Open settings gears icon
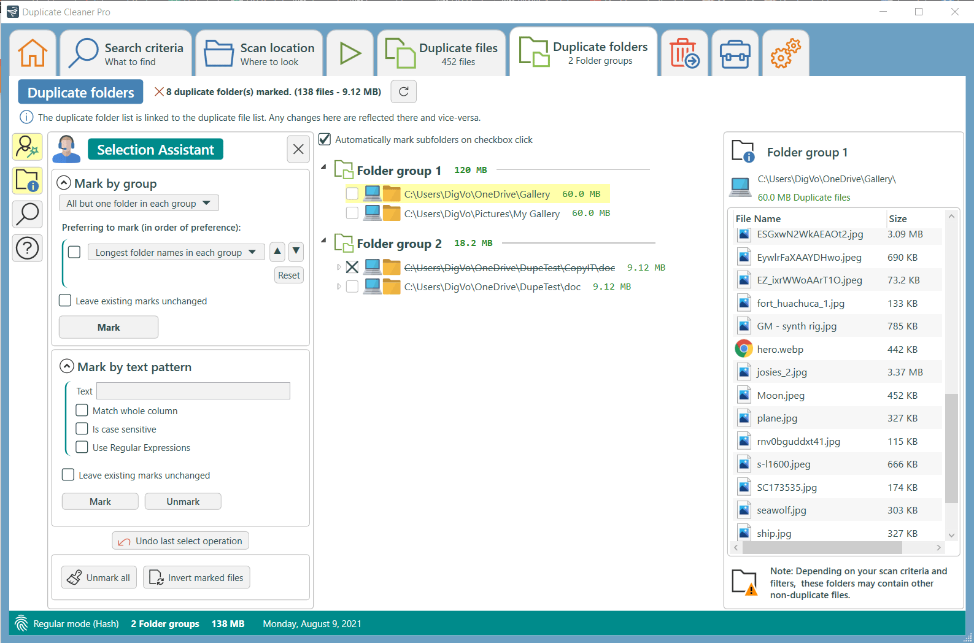The image size is (974, 643). click(x=785, y=53)
